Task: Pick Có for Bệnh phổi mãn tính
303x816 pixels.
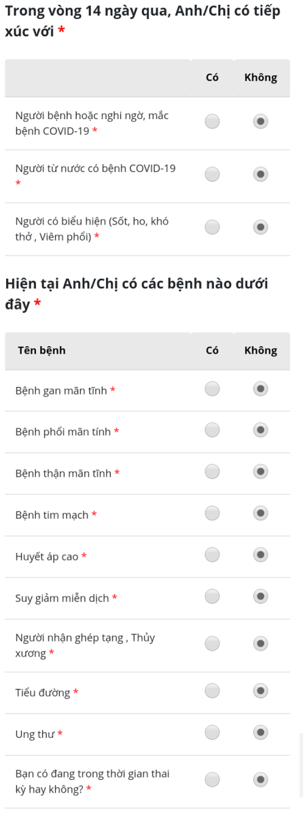Action: 212,430
